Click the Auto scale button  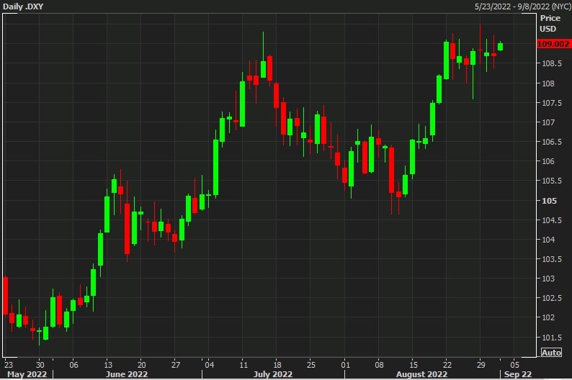[551, 353]
